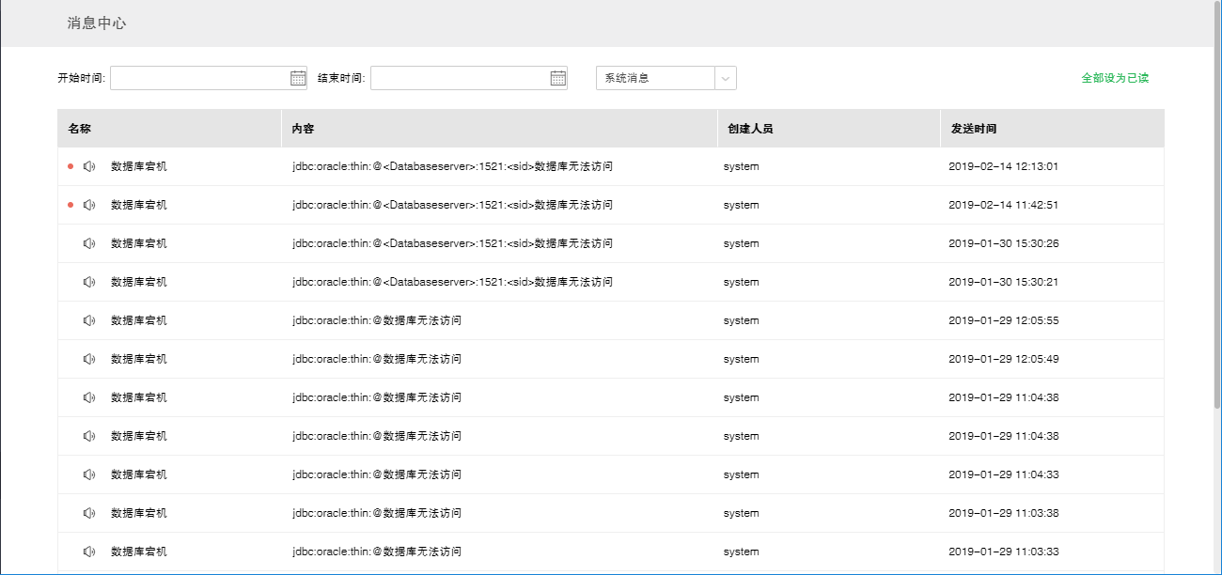Click the speaker icon on the 11:04:33 message row
Image resolution: width=1222 pixels, height=575 pixels.
click(x=89, y=474)
